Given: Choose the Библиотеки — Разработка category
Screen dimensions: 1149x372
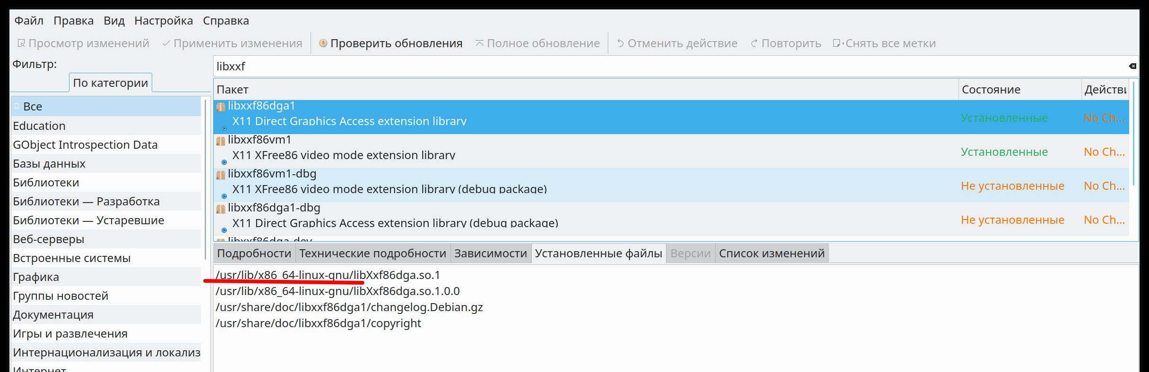Looking at the screenshot, I should pyautogui.click(x=86, y=202).
